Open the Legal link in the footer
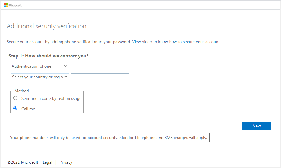 (x=48, y=162)
